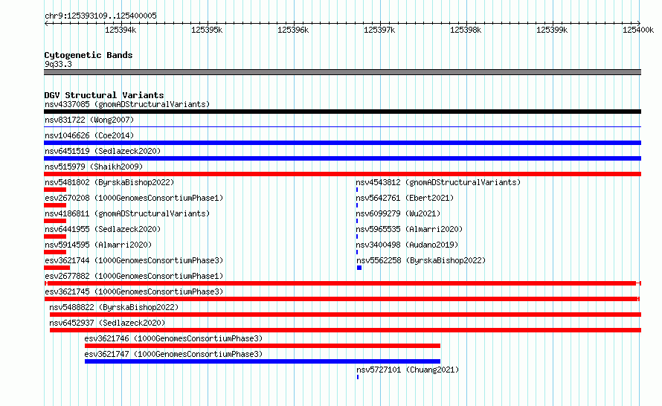Click the 125395k ruler tick label
This screenshot has height=406, width=662.
(x=207, y=30)
